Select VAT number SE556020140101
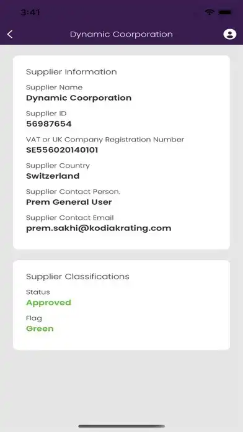The height and width of the screenshot is (432, 243). [x=62, y=150]
